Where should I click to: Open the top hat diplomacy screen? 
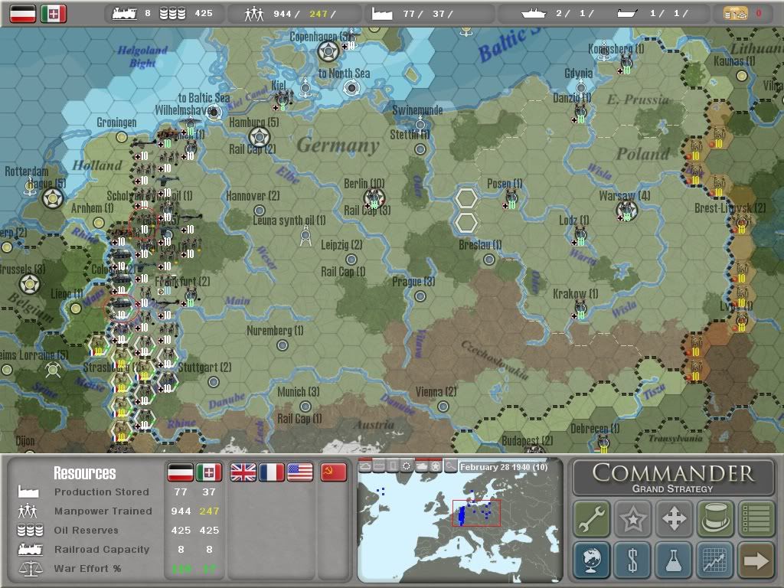click(715, 518)
